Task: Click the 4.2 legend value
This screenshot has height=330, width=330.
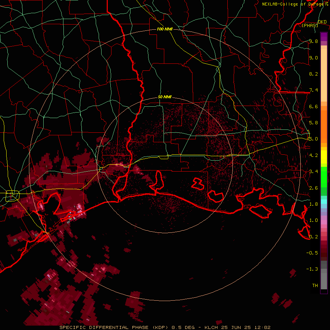Action: (x=313, y=155)
